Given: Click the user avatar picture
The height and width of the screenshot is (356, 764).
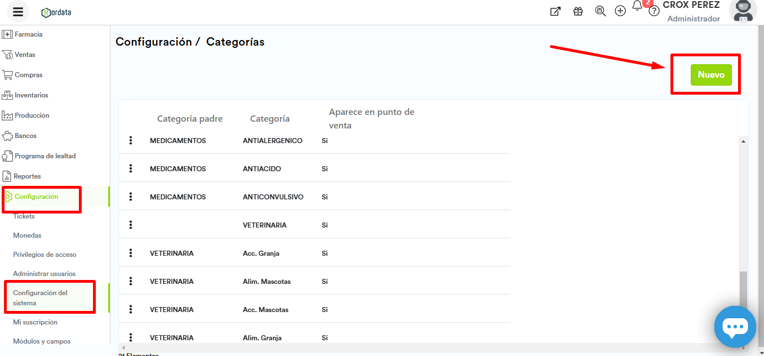Looking at the screenshot, I should 743,11.
